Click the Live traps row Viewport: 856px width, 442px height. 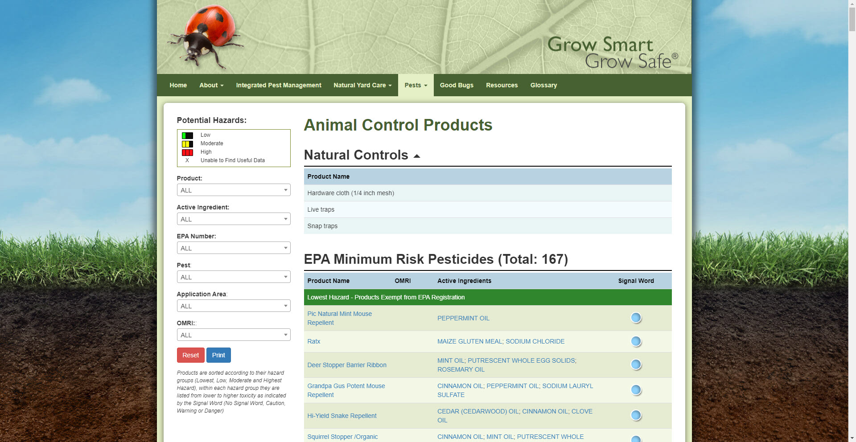tap(488, 209)
